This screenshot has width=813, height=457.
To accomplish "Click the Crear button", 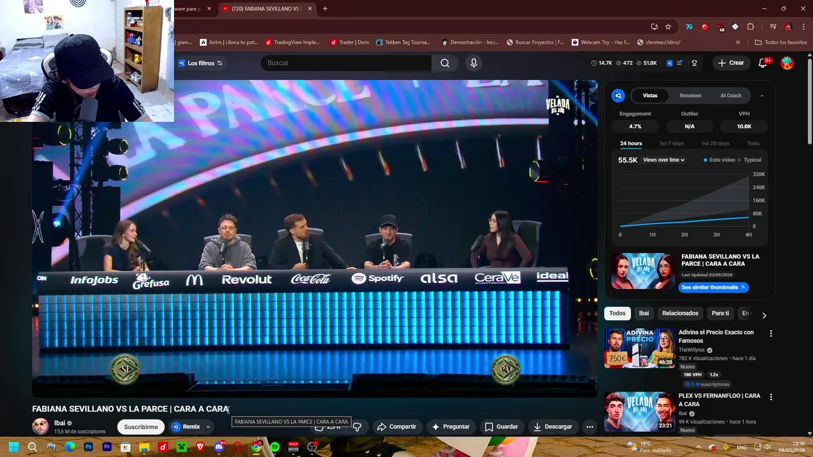I will point(730,63).
